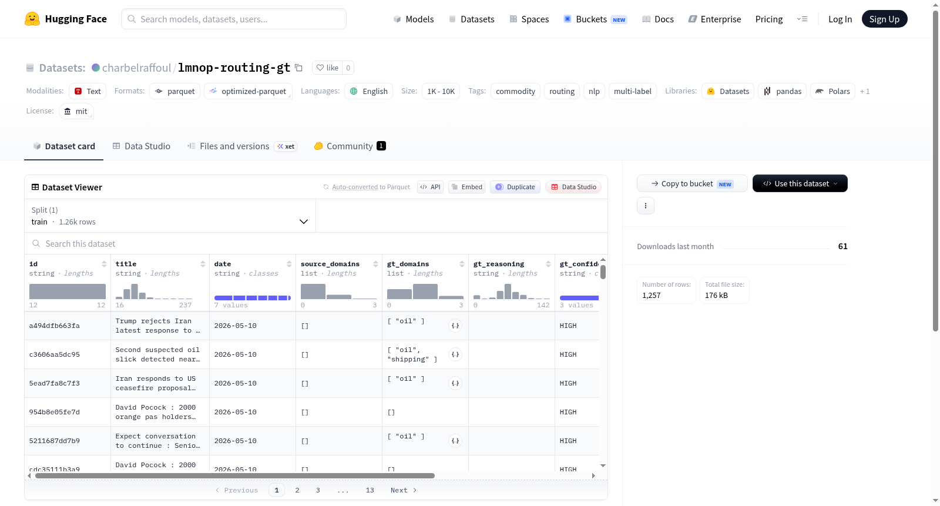Sort by the gt_reasoning column
The width and height of the screenshot is (940, 506).
[x=548, y=264]
